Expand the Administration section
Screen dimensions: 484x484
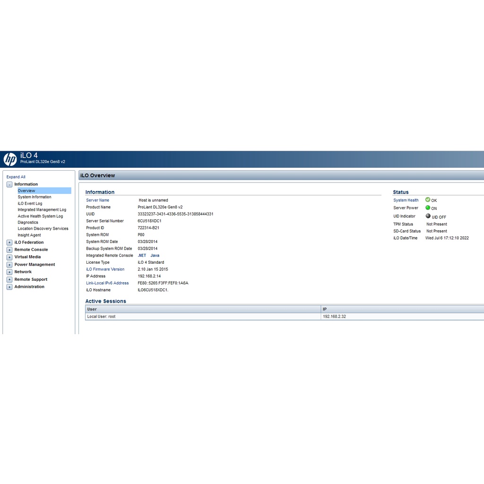[9, 287]
